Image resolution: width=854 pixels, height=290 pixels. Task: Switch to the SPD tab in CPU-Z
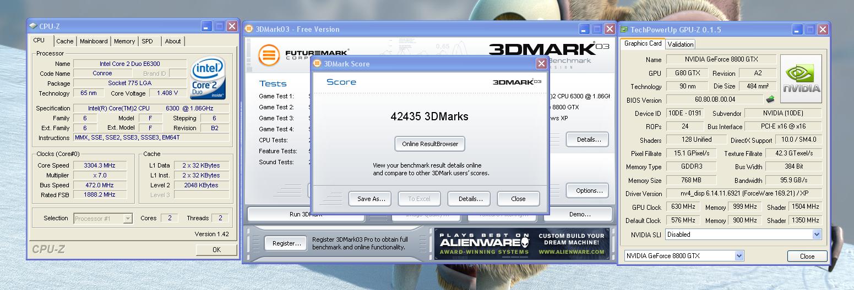(x=147, y=41)
